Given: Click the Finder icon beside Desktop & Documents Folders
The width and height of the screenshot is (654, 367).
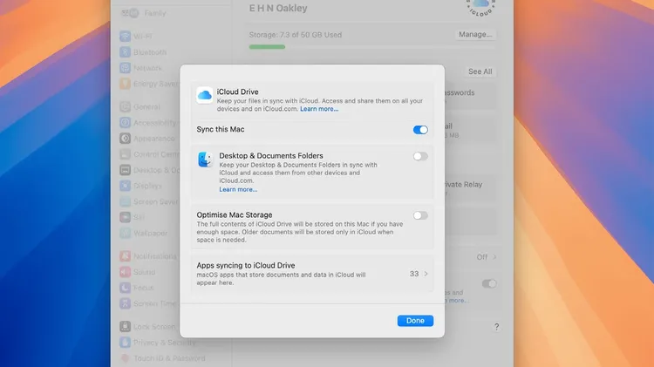Looking at the screenshot, I should pos(205,160).
